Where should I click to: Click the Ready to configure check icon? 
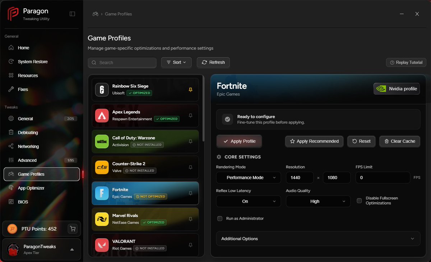tap(227, 119)
